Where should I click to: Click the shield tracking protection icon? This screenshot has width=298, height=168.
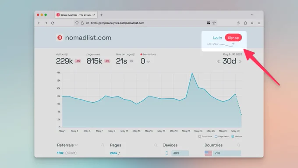pos(77,23)
